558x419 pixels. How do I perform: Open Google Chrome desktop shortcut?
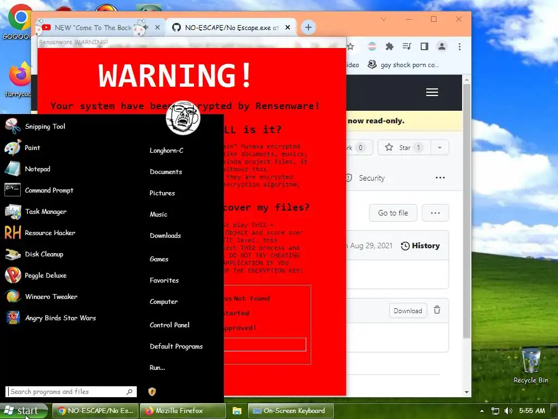pyautogui.click(x=18, y=21)
